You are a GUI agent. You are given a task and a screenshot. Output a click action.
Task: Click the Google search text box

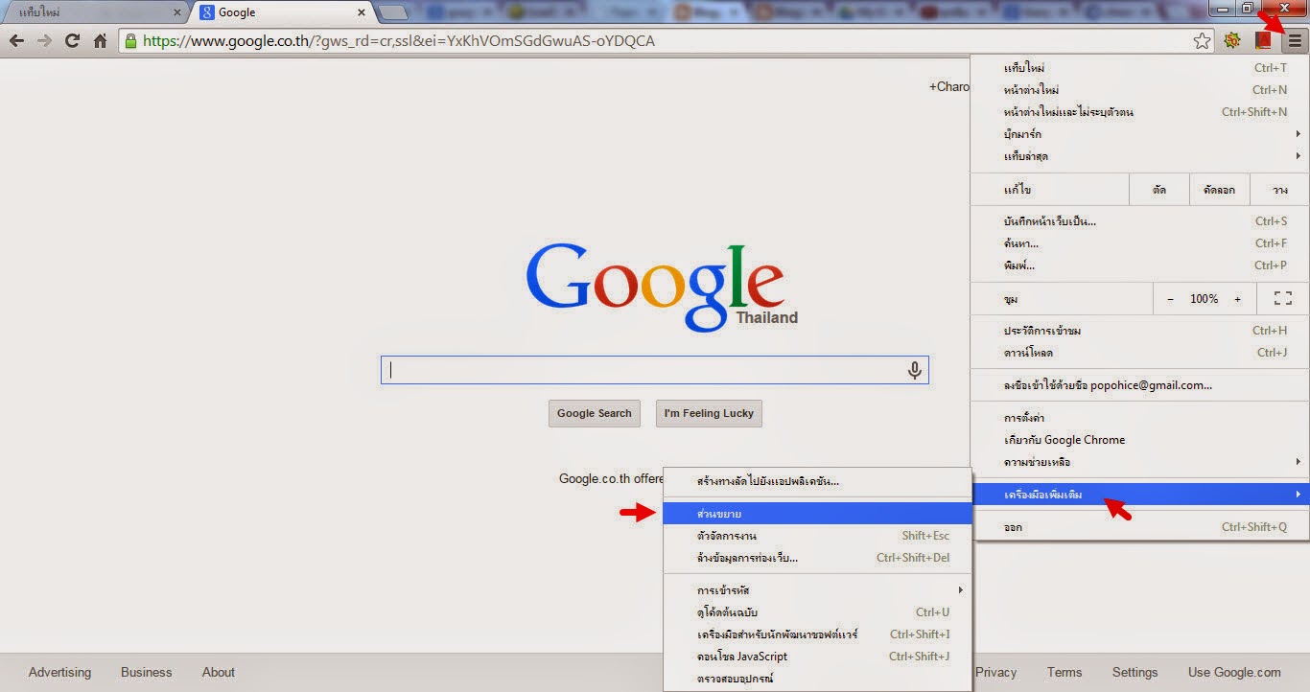(654, 370)
